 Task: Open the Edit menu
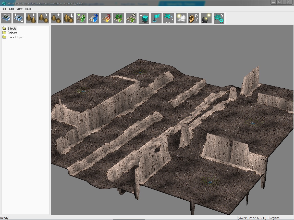pos(11,9)
